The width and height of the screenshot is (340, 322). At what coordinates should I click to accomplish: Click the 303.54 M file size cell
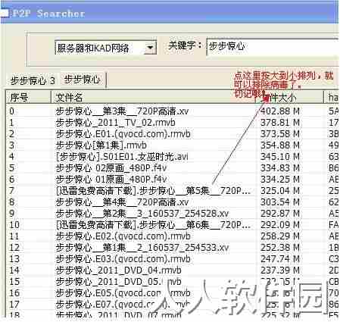click(280, 202)
